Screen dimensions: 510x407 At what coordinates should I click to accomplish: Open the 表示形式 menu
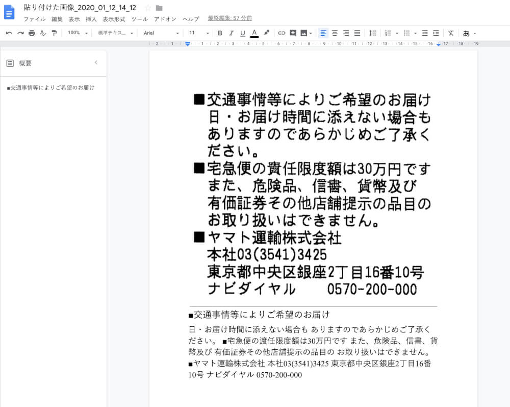(114, 19)
